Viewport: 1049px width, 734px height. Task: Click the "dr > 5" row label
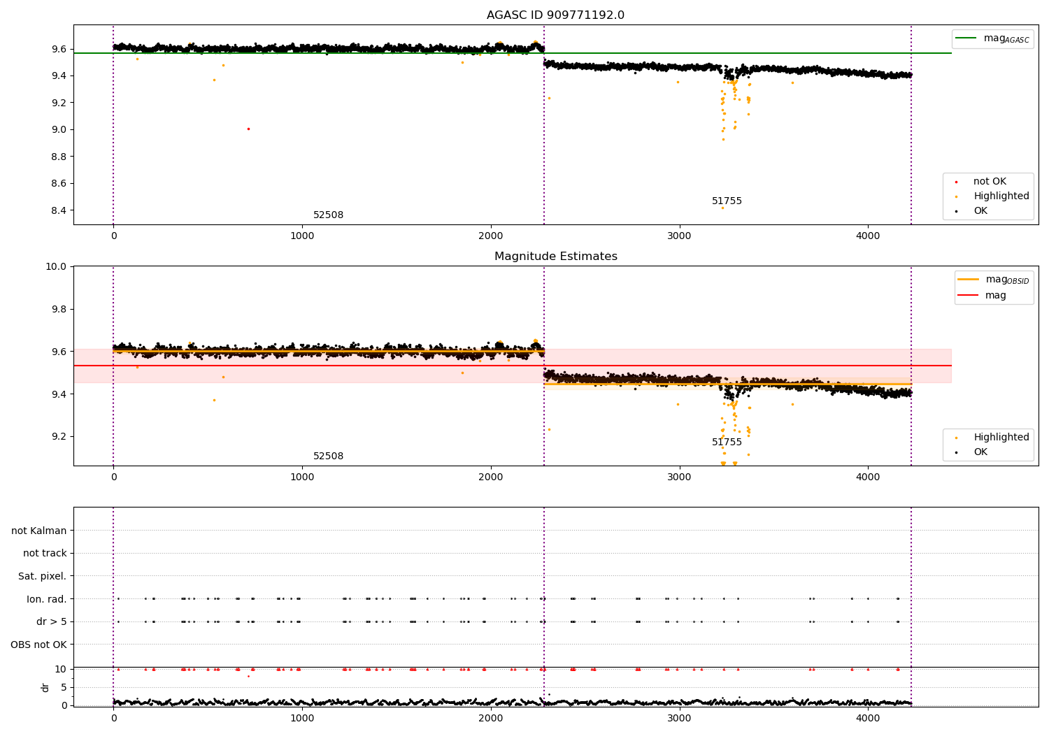pyautogui.click(x=52, y=621)
